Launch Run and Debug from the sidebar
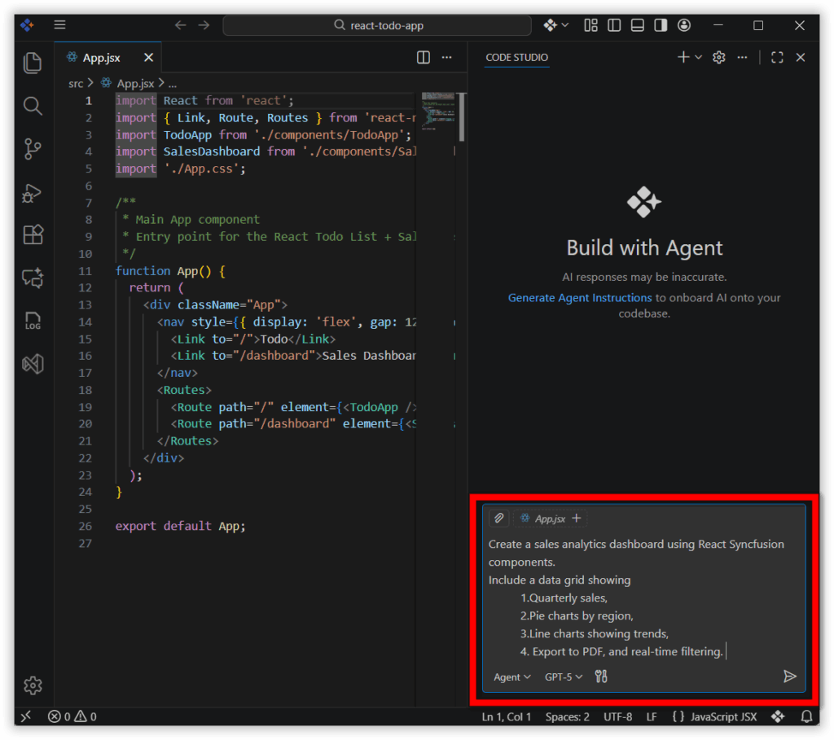The width and height of the screenshot is (834, 740). 33,193
